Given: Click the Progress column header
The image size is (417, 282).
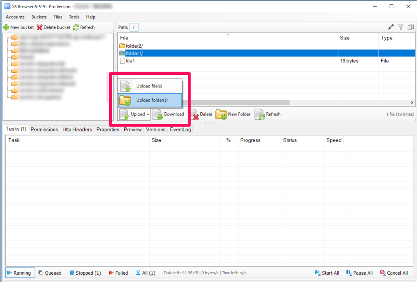Looking at the screenshot, I should click(x=259, y=140).
